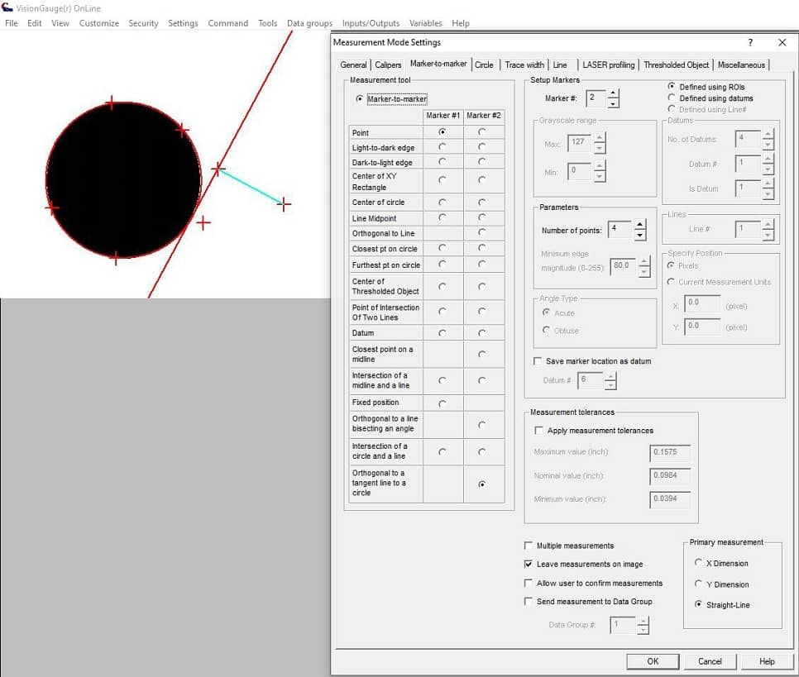Enable Apply measurement tolerances checkbox
The image size is (799, 677).
point(539,431)
